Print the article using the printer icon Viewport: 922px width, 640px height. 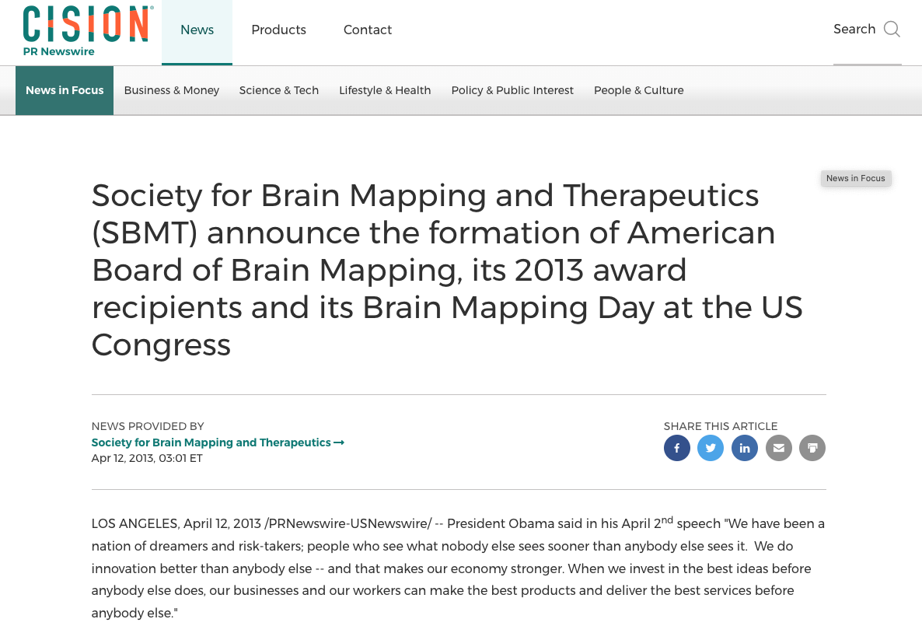click(812, 448)
